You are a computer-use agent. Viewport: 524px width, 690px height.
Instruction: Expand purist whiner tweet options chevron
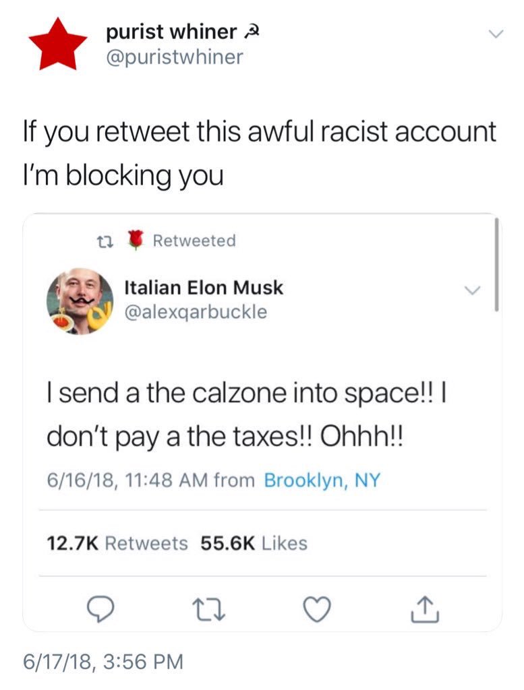(x=496, y=34)
